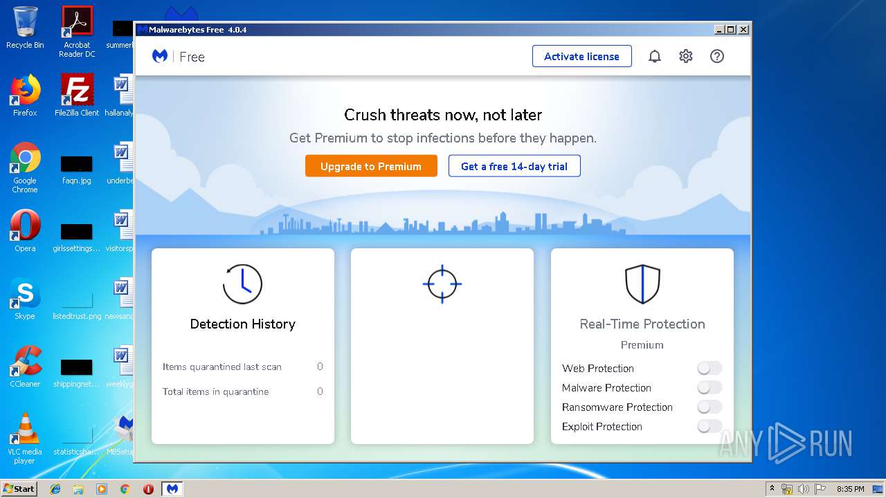Click Malwarebytes taskbar button

[x=172, y=489]
